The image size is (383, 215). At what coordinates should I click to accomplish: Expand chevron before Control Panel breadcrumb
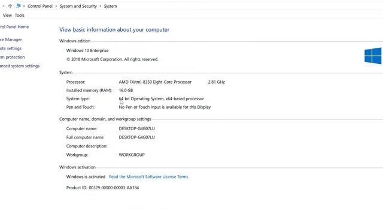point(24,6)
